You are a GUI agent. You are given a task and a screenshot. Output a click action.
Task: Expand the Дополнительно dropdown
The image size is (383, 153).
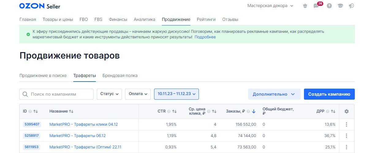(274, 94)
